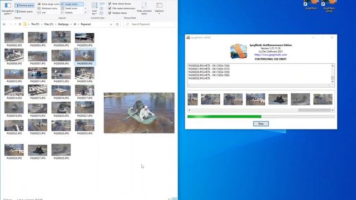Click the Search Repaired field
Viewport: 356px width, 200px height.
(149, 24)
